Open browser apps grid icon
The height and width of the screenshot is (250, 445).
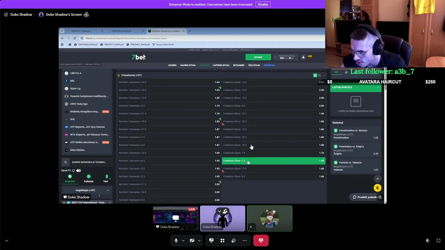(x=62, y=44)
